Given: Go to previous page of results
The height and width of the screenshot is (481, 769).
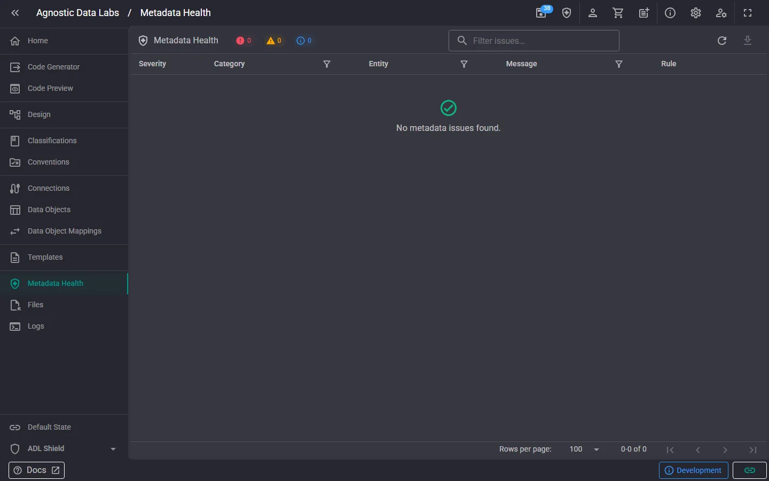Looking at the screenshot, I should point(698,449).
